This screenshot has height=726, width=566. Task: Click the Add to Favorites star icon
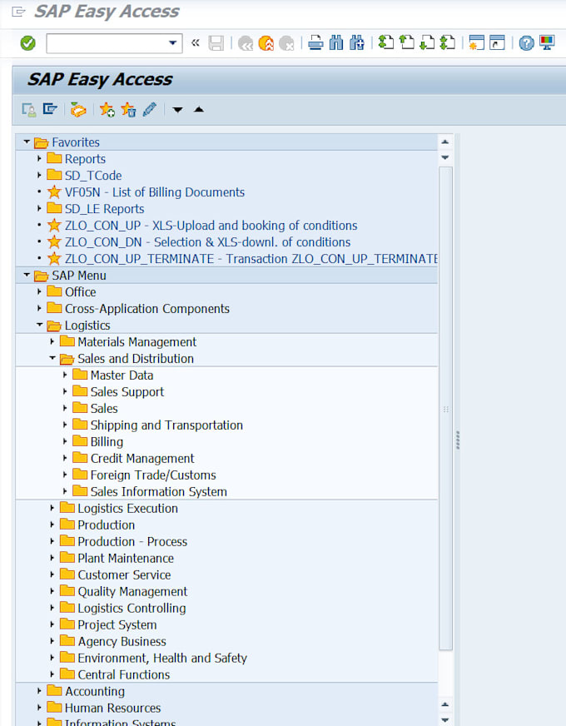(107, 109)
